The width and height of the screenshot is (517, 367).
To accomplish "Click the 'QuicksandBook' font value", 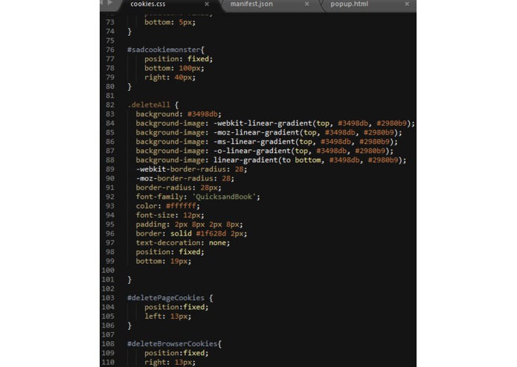I will point(224,197).
